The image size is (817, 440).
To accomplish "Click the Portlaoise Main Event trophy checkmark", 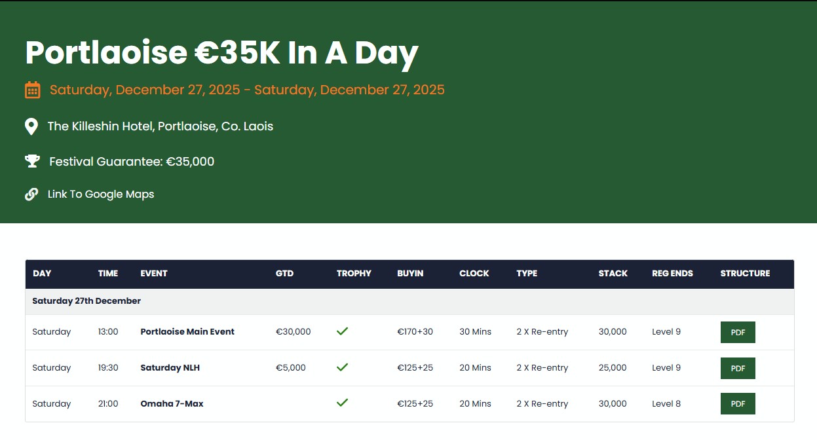I will [x=342, y=331].
